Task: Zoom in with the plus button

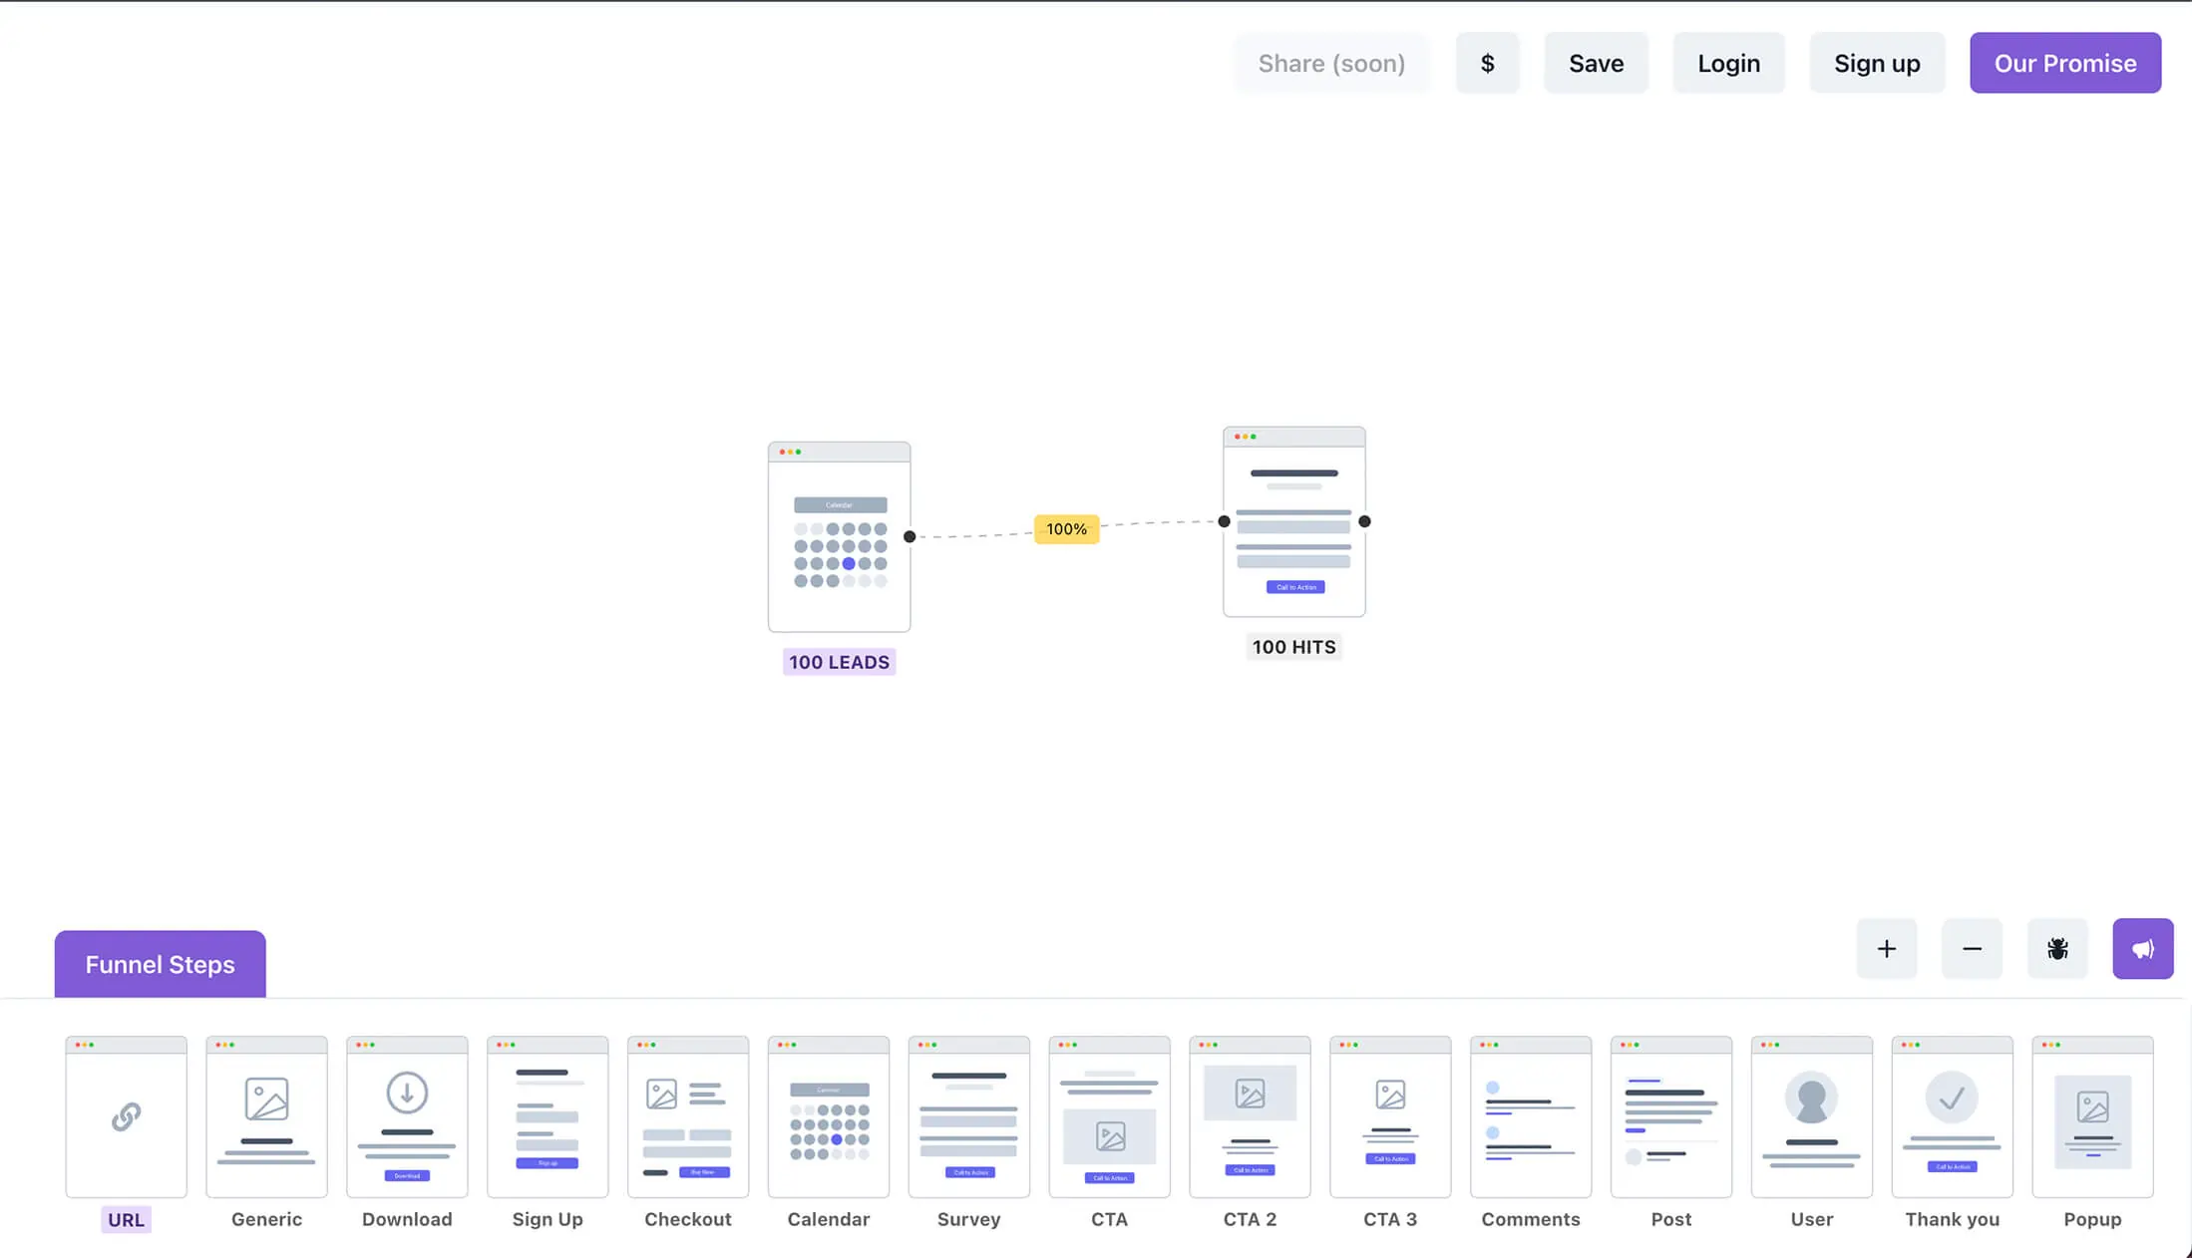Action: (x=1887, y=949)
